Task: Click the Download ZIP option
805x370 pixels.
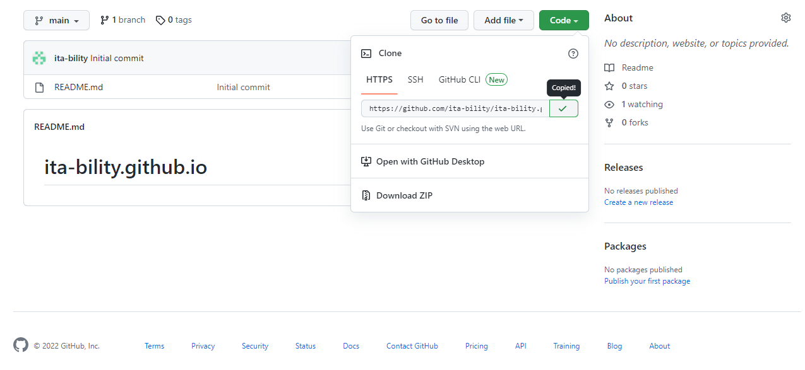Action: click(404, 195)
